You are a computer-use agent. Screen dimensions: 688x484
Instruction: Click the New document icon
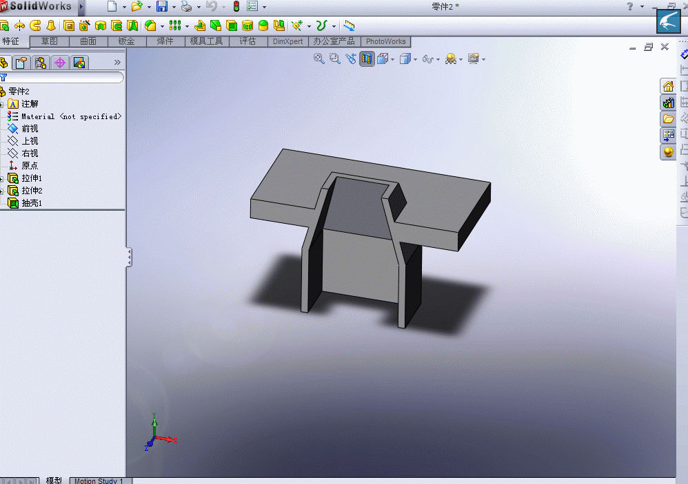click(112, 7)
